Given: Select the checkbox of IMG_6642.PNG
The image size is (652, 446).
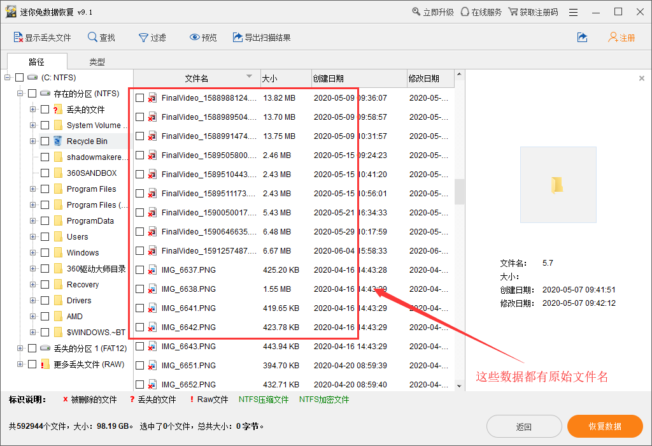Looking at the screenshot, I should click(139, 327).
